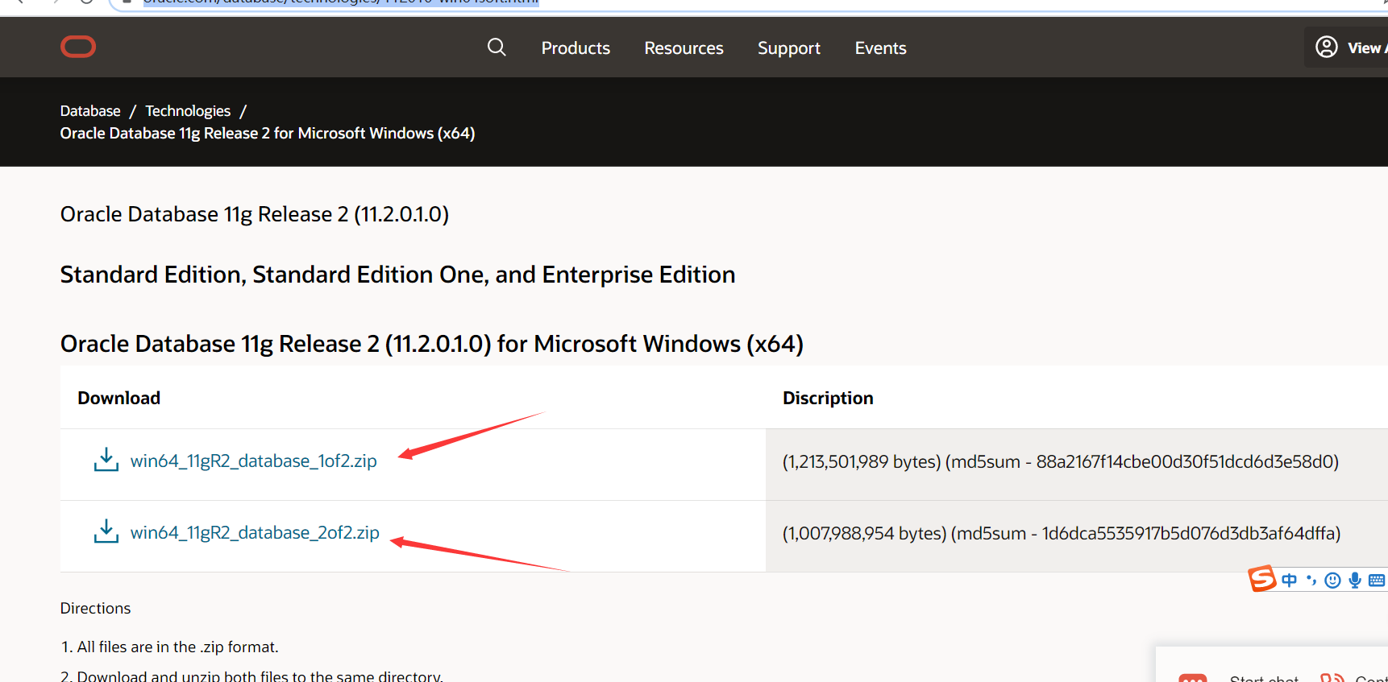Viewport: 1388px width, 682px height.
Task: Click the Oracle logo icon
Action: pos(78,47)
